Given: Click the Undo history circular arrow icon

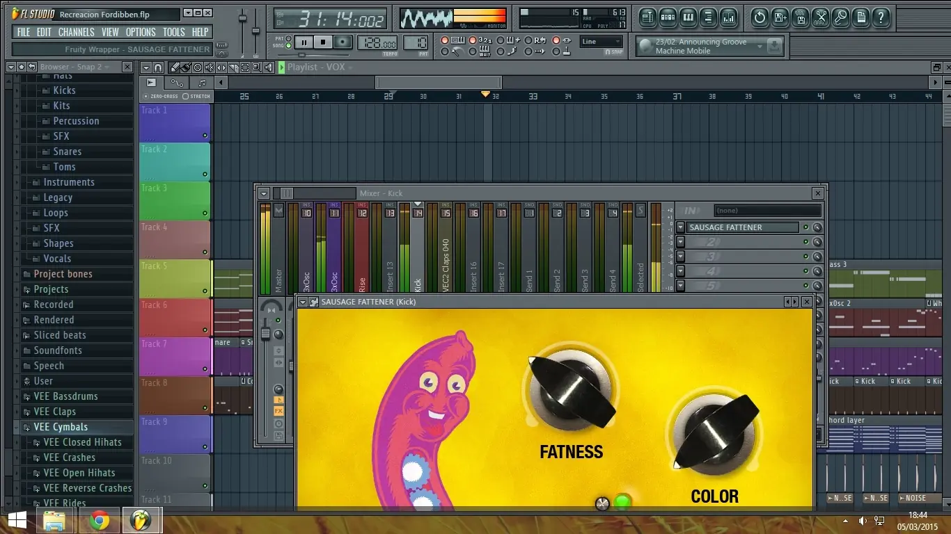Looking at the screenshot, I should (760, 17).
